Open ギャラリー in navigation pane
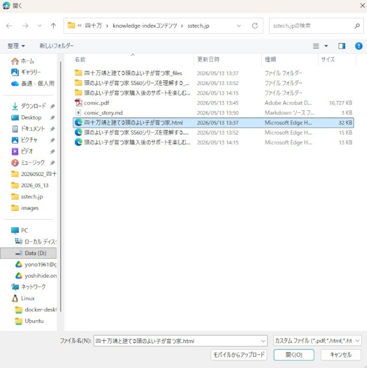The image size is (367, 368). coord(26,72)
